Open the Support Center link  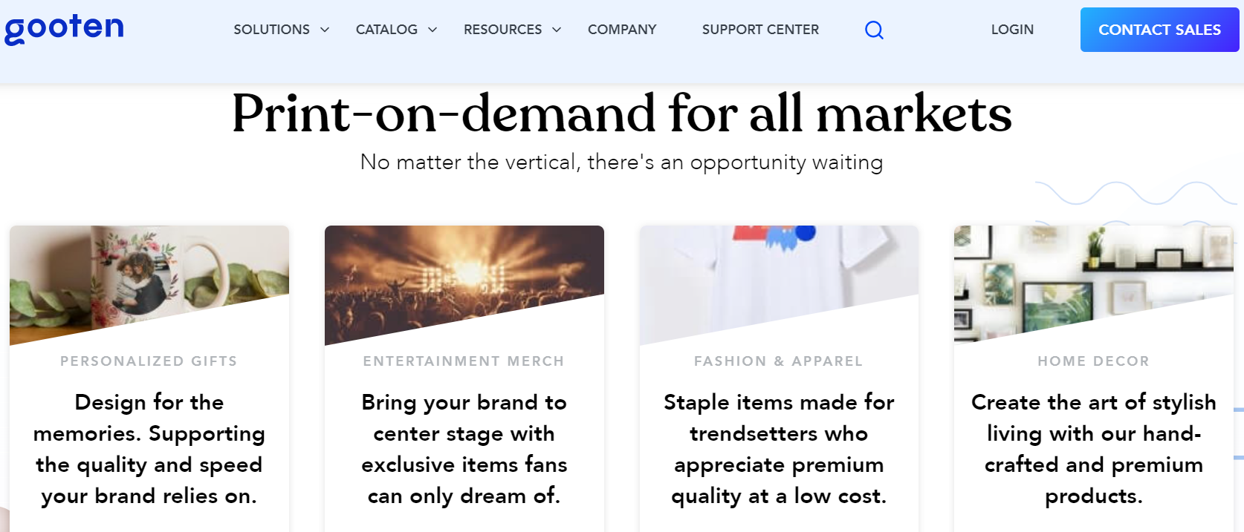760,30
